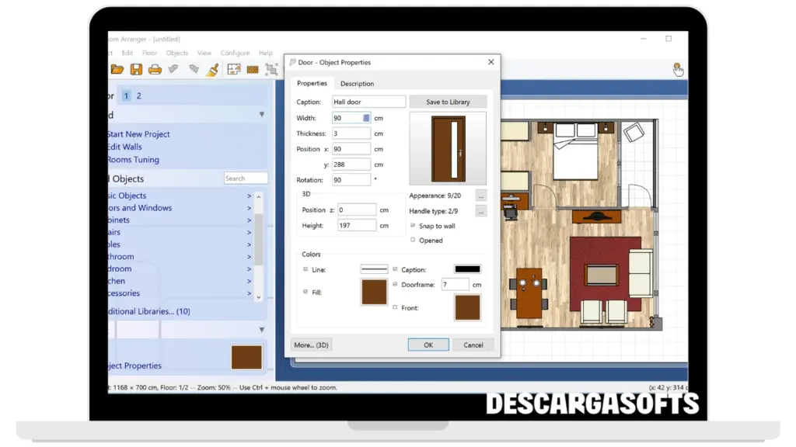Click the floor plan picture icon

tap(233, 70)
